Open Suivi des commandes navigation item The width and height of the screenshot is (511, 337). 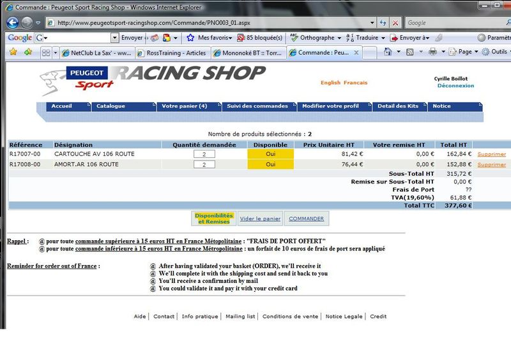pyautogui.click(x=259, y=106)
